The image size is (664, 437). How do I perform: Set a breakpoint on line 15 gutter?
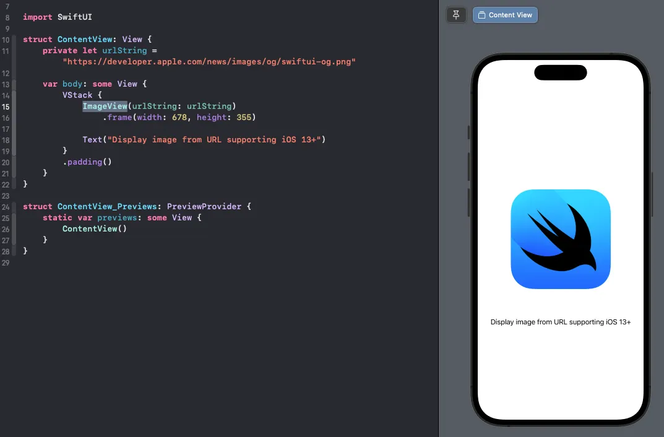tap(6, 106)
